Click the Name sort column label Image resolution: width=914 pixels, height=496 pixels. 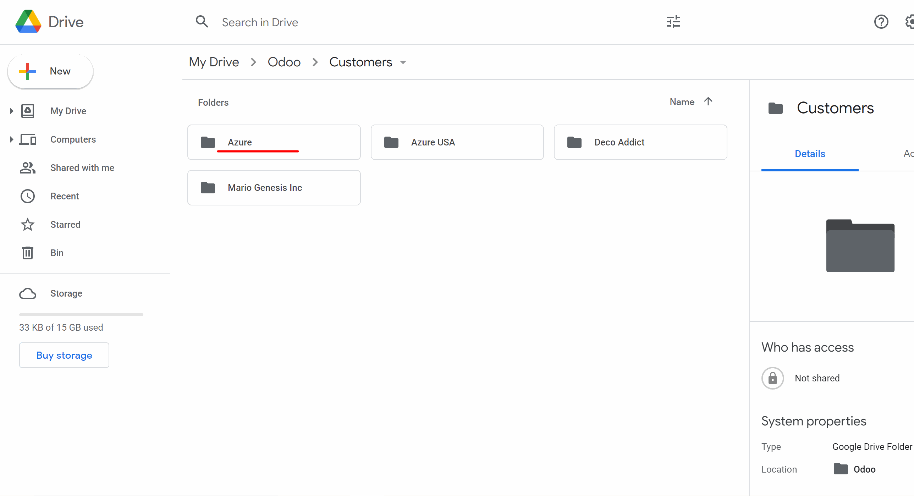682,102
